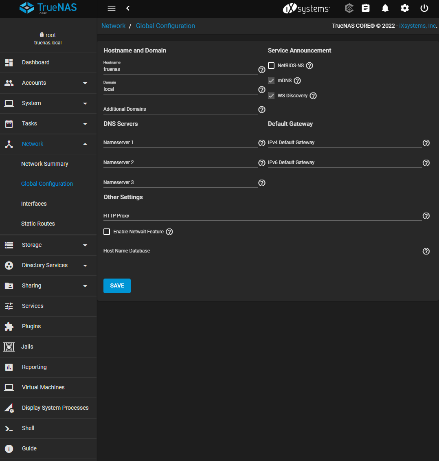Show help for IPv4 Default Gateway
This screenshot has width=439, height=461.
click(x=426, y=143)
